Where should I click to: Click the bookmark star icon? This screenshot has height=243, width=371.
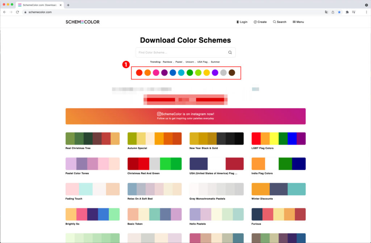pyautogui.click(x=339, y=12)
